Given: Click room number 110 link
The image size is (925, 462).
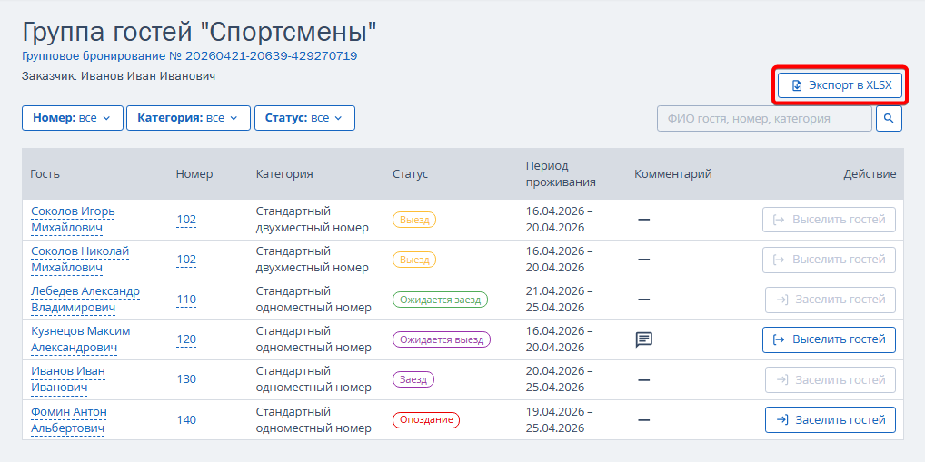Looking at the screenshot, I should (186, 300).
